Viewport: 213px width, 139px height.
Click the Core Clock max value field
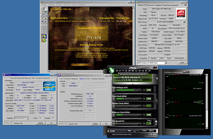(149, 99)
